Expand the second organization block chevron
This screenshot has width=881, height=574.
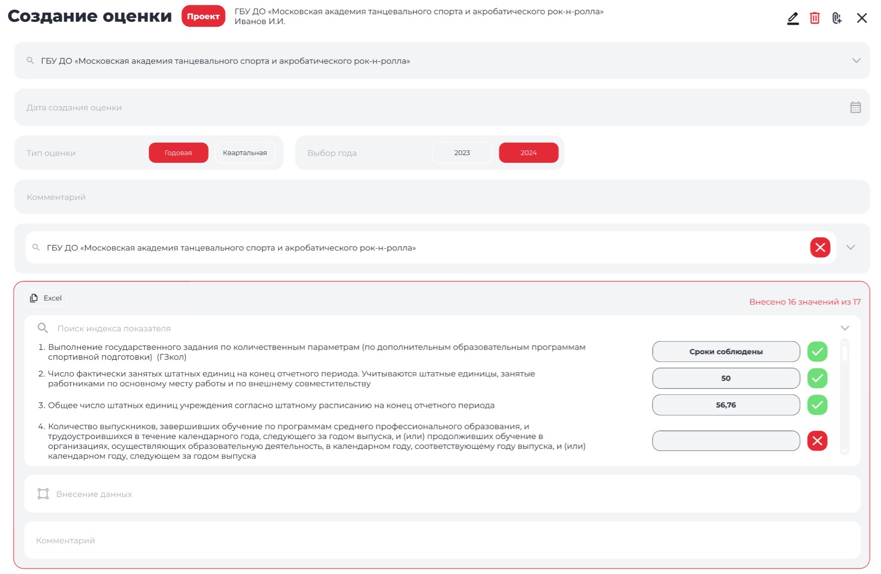[850, 248]
